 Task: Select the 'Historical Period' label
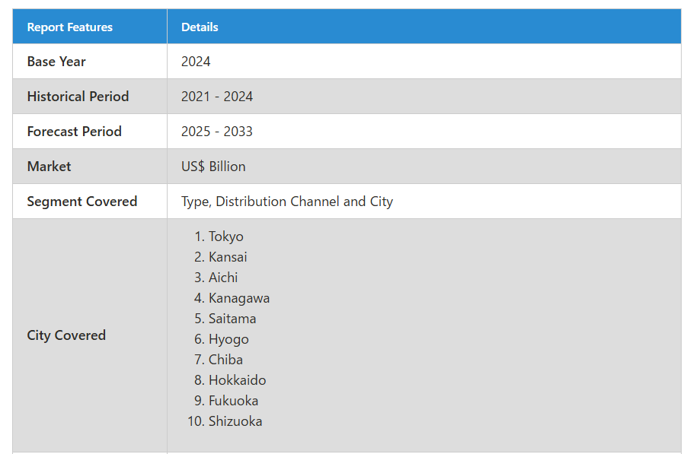click(x=78, y=97)
